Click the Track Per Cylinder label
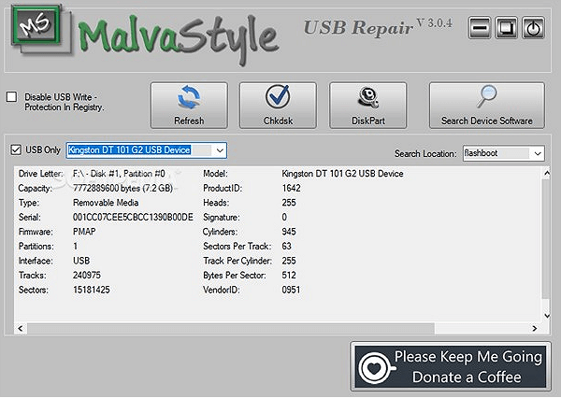This screenshot has width=561, height=398. click(237, 261)
